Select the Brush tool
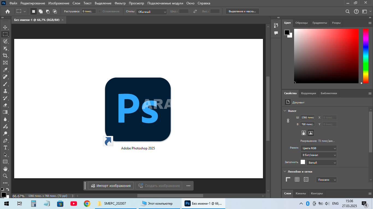Screen dimensions: 373x209 coord(5,84)
